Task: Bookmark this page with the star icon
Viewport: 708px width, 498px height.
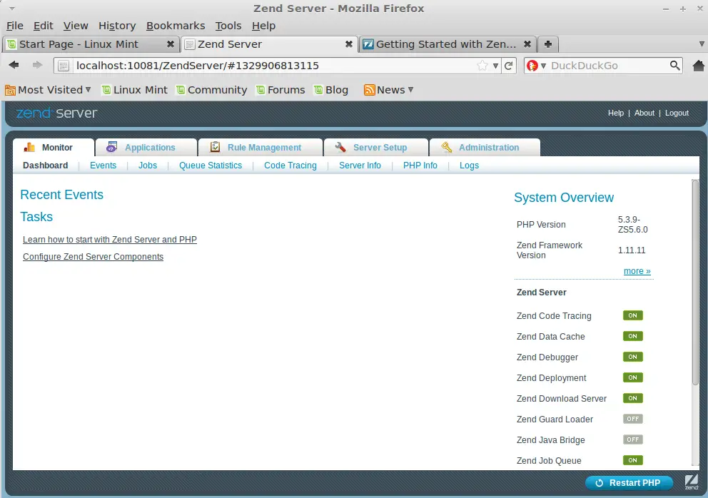Action: [x=482, y=66]
